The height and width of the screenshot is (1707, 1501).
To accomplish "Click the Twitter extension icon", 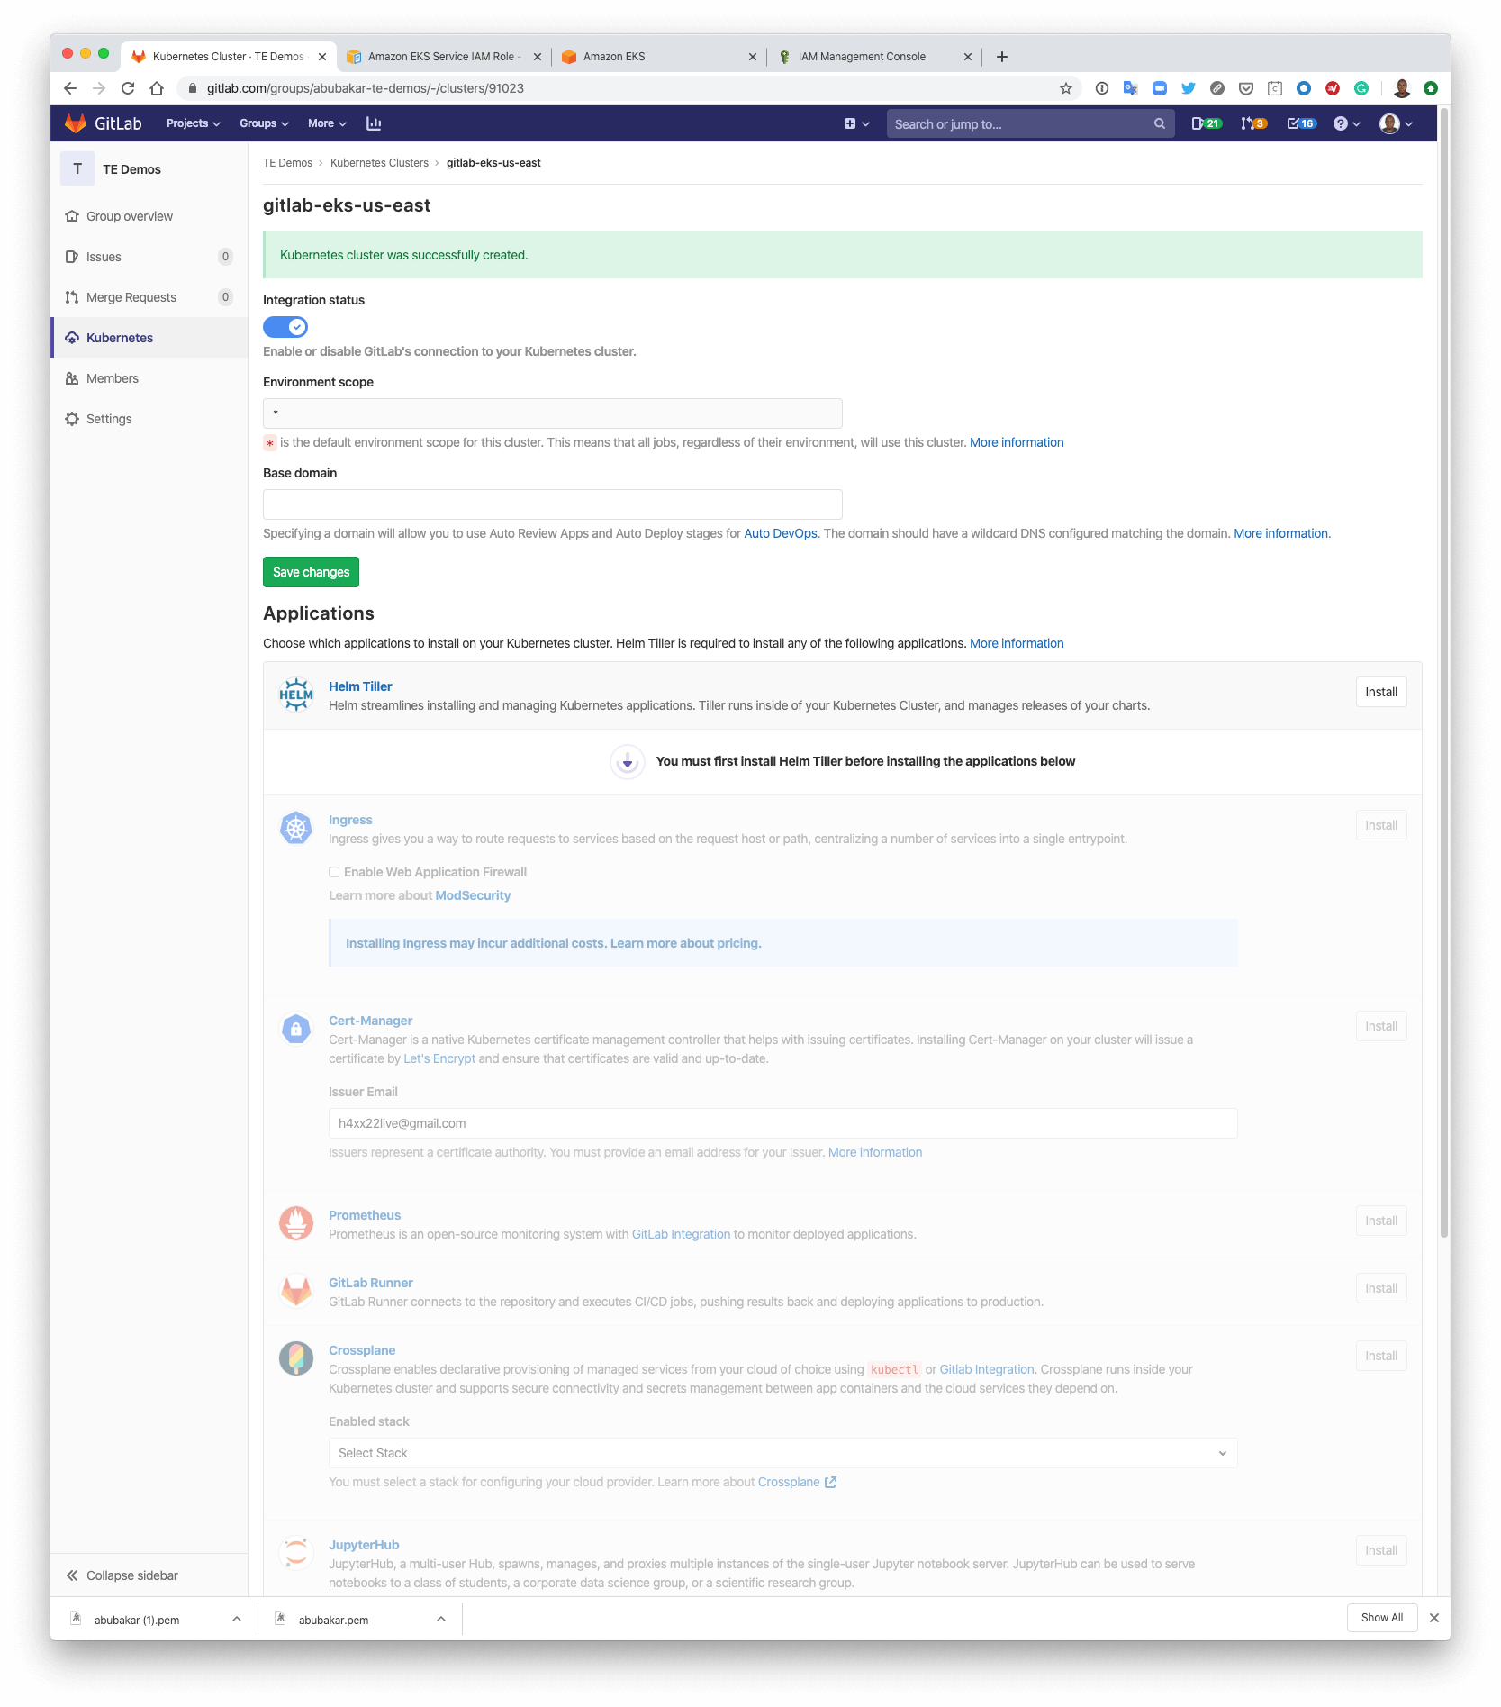I will (x=1189, y=88).
